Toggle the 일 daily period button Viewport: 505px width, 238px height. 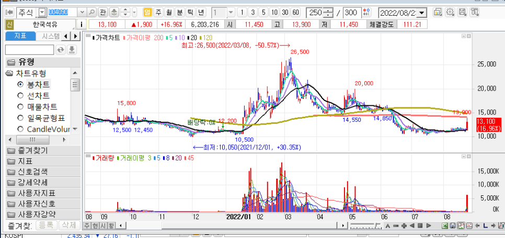[x=147, y=12]
